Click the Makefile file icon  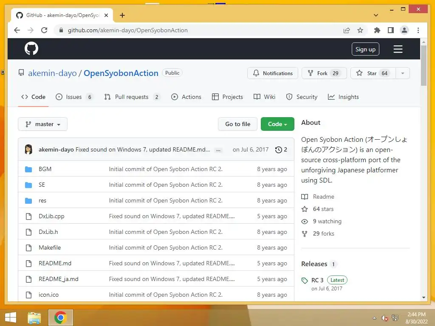(28, 247)
